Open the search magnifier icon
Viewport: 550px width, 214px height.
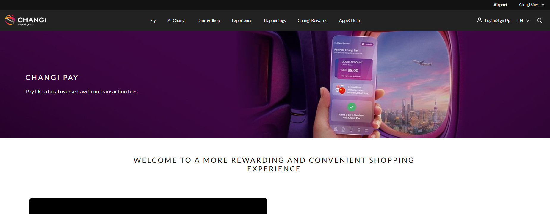tap(540, 20)
